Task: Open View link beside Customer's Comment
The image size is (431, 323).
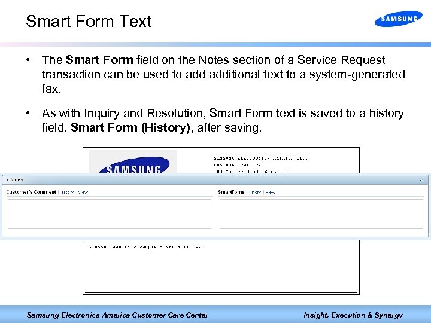Action: coord(83,192)
